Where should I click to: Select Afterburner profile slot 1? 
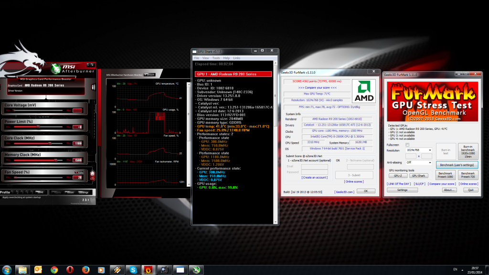(x=13, y=192)
